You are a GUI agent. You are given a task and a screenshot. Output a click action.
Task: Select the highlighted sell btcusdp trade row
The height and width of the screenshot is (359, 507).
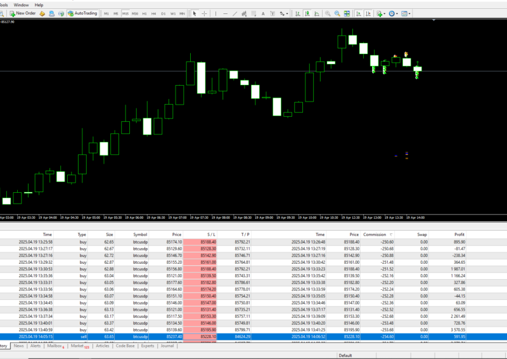tap(253, 337)
